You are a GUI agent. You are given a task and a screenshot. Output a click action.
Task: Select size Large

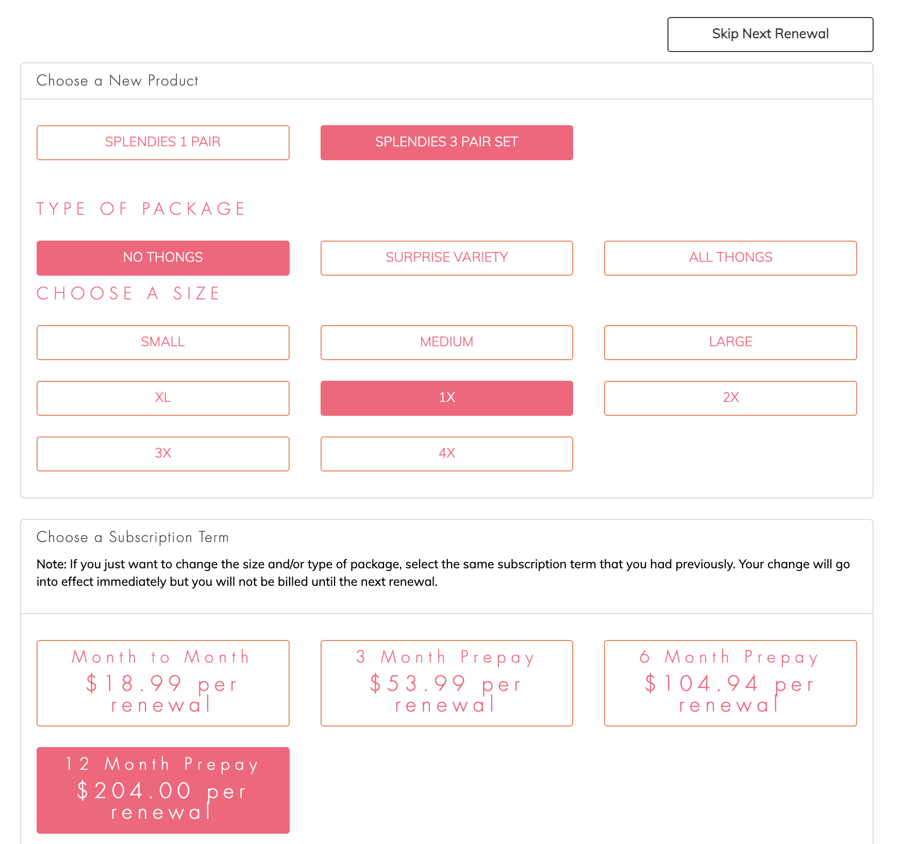point(730,343)
